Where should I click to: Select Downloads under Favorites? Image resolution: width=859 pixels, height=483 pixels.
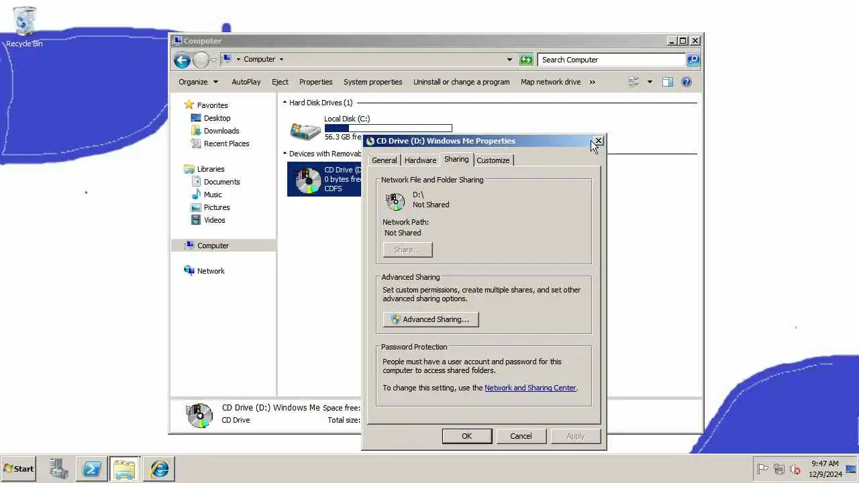(221, 131)
